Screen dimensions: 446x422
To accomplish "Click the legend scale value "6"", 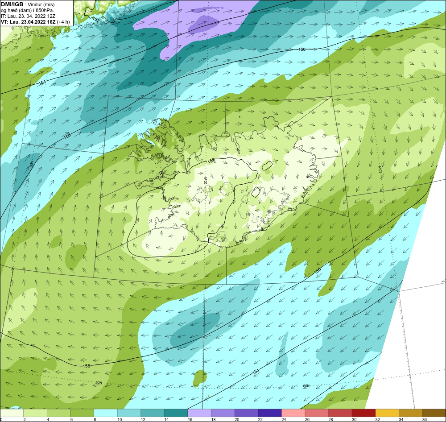I will coord(71,419).
